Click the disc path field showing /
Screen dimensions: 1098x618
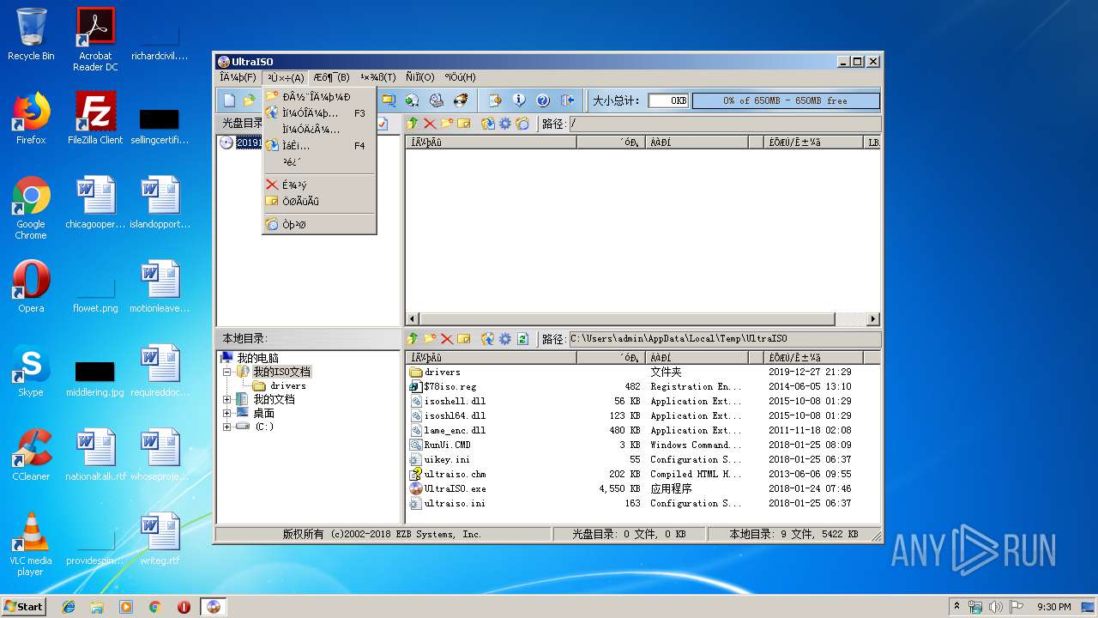(x=724, y=124)
